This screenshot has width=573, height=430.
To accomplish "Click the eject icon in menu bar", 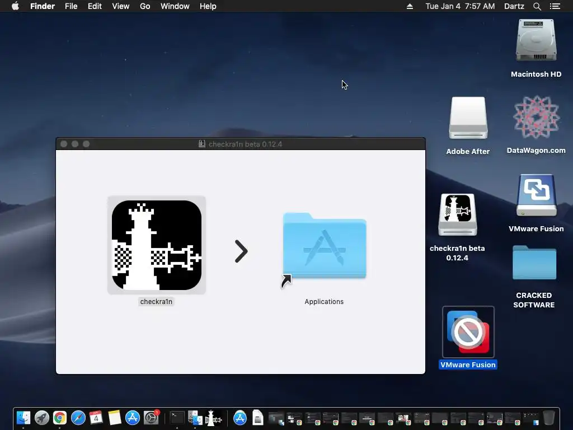I will pyautogui.click(x=410, y=6).
